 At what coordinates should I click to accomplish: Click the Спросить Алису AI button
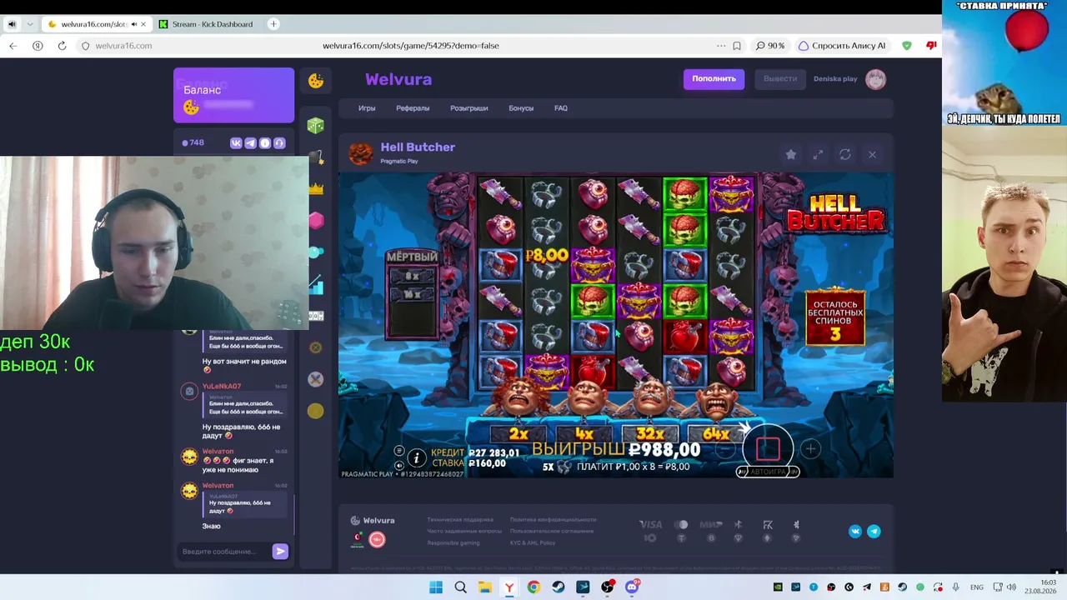(842, 46)
